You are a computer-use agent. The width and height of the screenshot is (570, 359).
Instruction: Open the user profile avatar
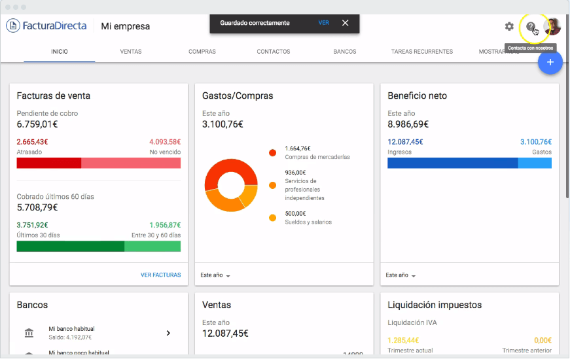coord(552,27)
